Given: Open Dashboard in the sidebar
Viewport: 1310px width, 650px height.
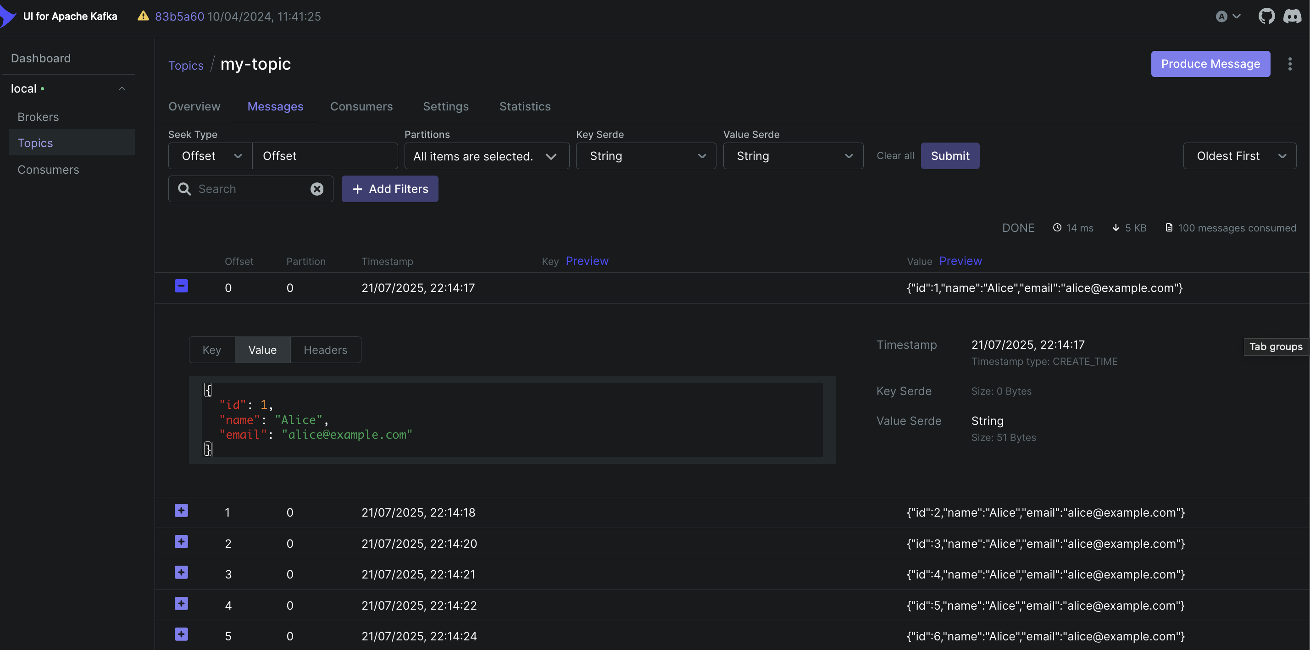Looking at the screenshot, I should point(41,58).
